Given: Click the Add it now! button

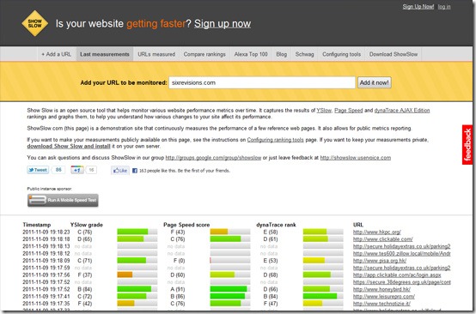Looking at the screenshot, I should tap(375, 82).
